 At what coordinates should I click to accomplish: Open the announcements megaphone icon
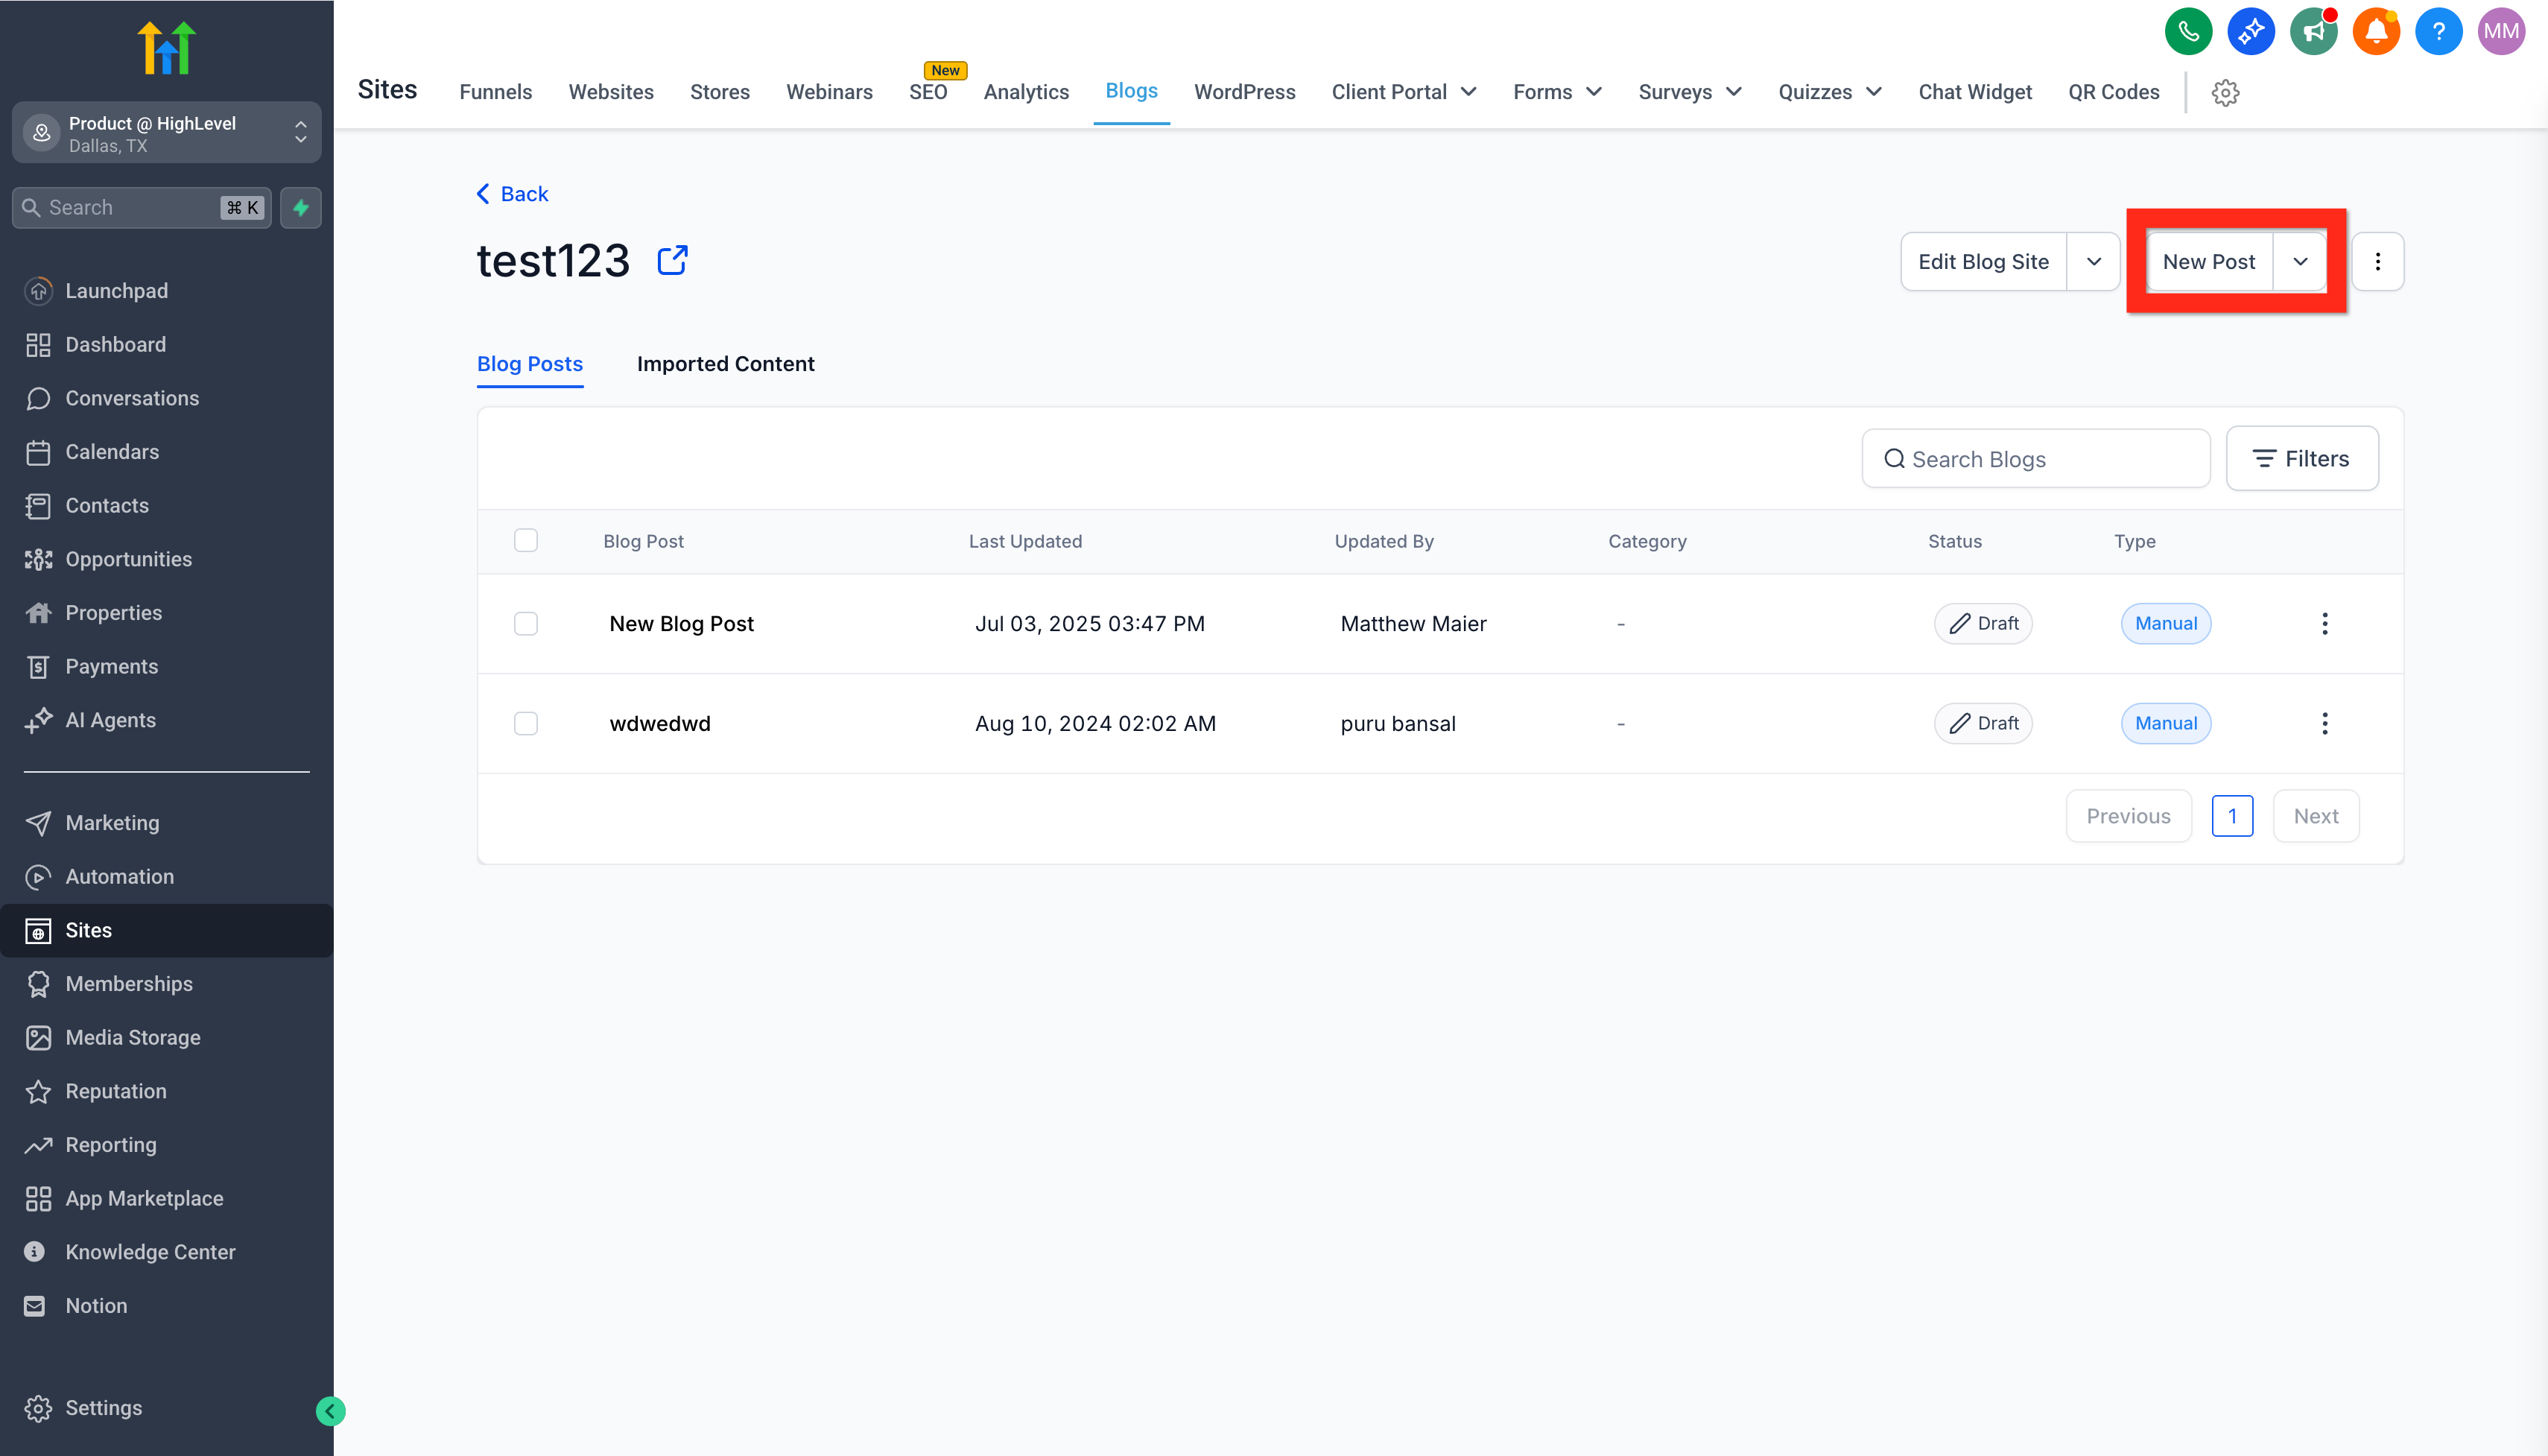pos(2313,31)
